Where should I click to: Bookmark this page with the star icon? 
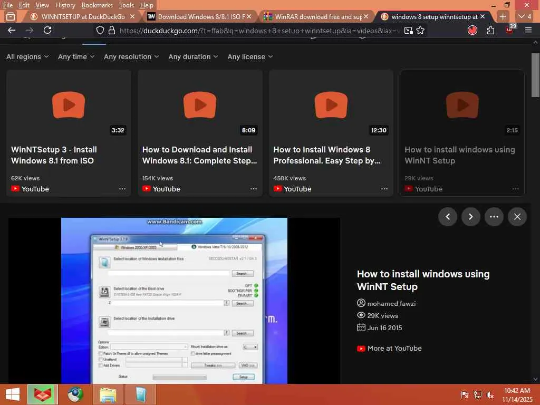(x=420, y=30)
